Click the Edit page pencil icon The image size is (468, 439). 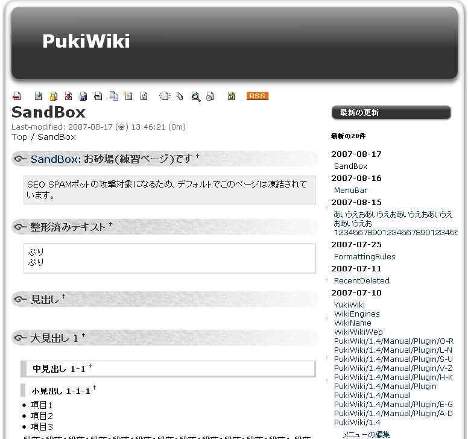click(x=39, y=96)
